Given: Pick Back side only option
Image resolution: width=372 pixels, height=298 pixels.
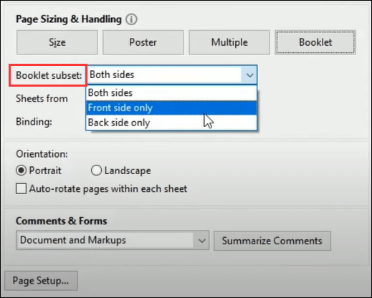Looking at the screenshot, I should [171, 122].
